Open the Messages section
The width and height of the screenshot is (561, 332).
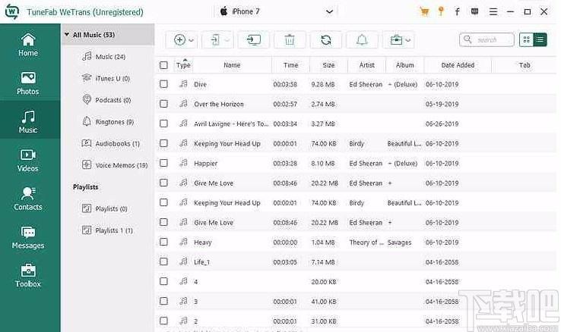(28, 237)
